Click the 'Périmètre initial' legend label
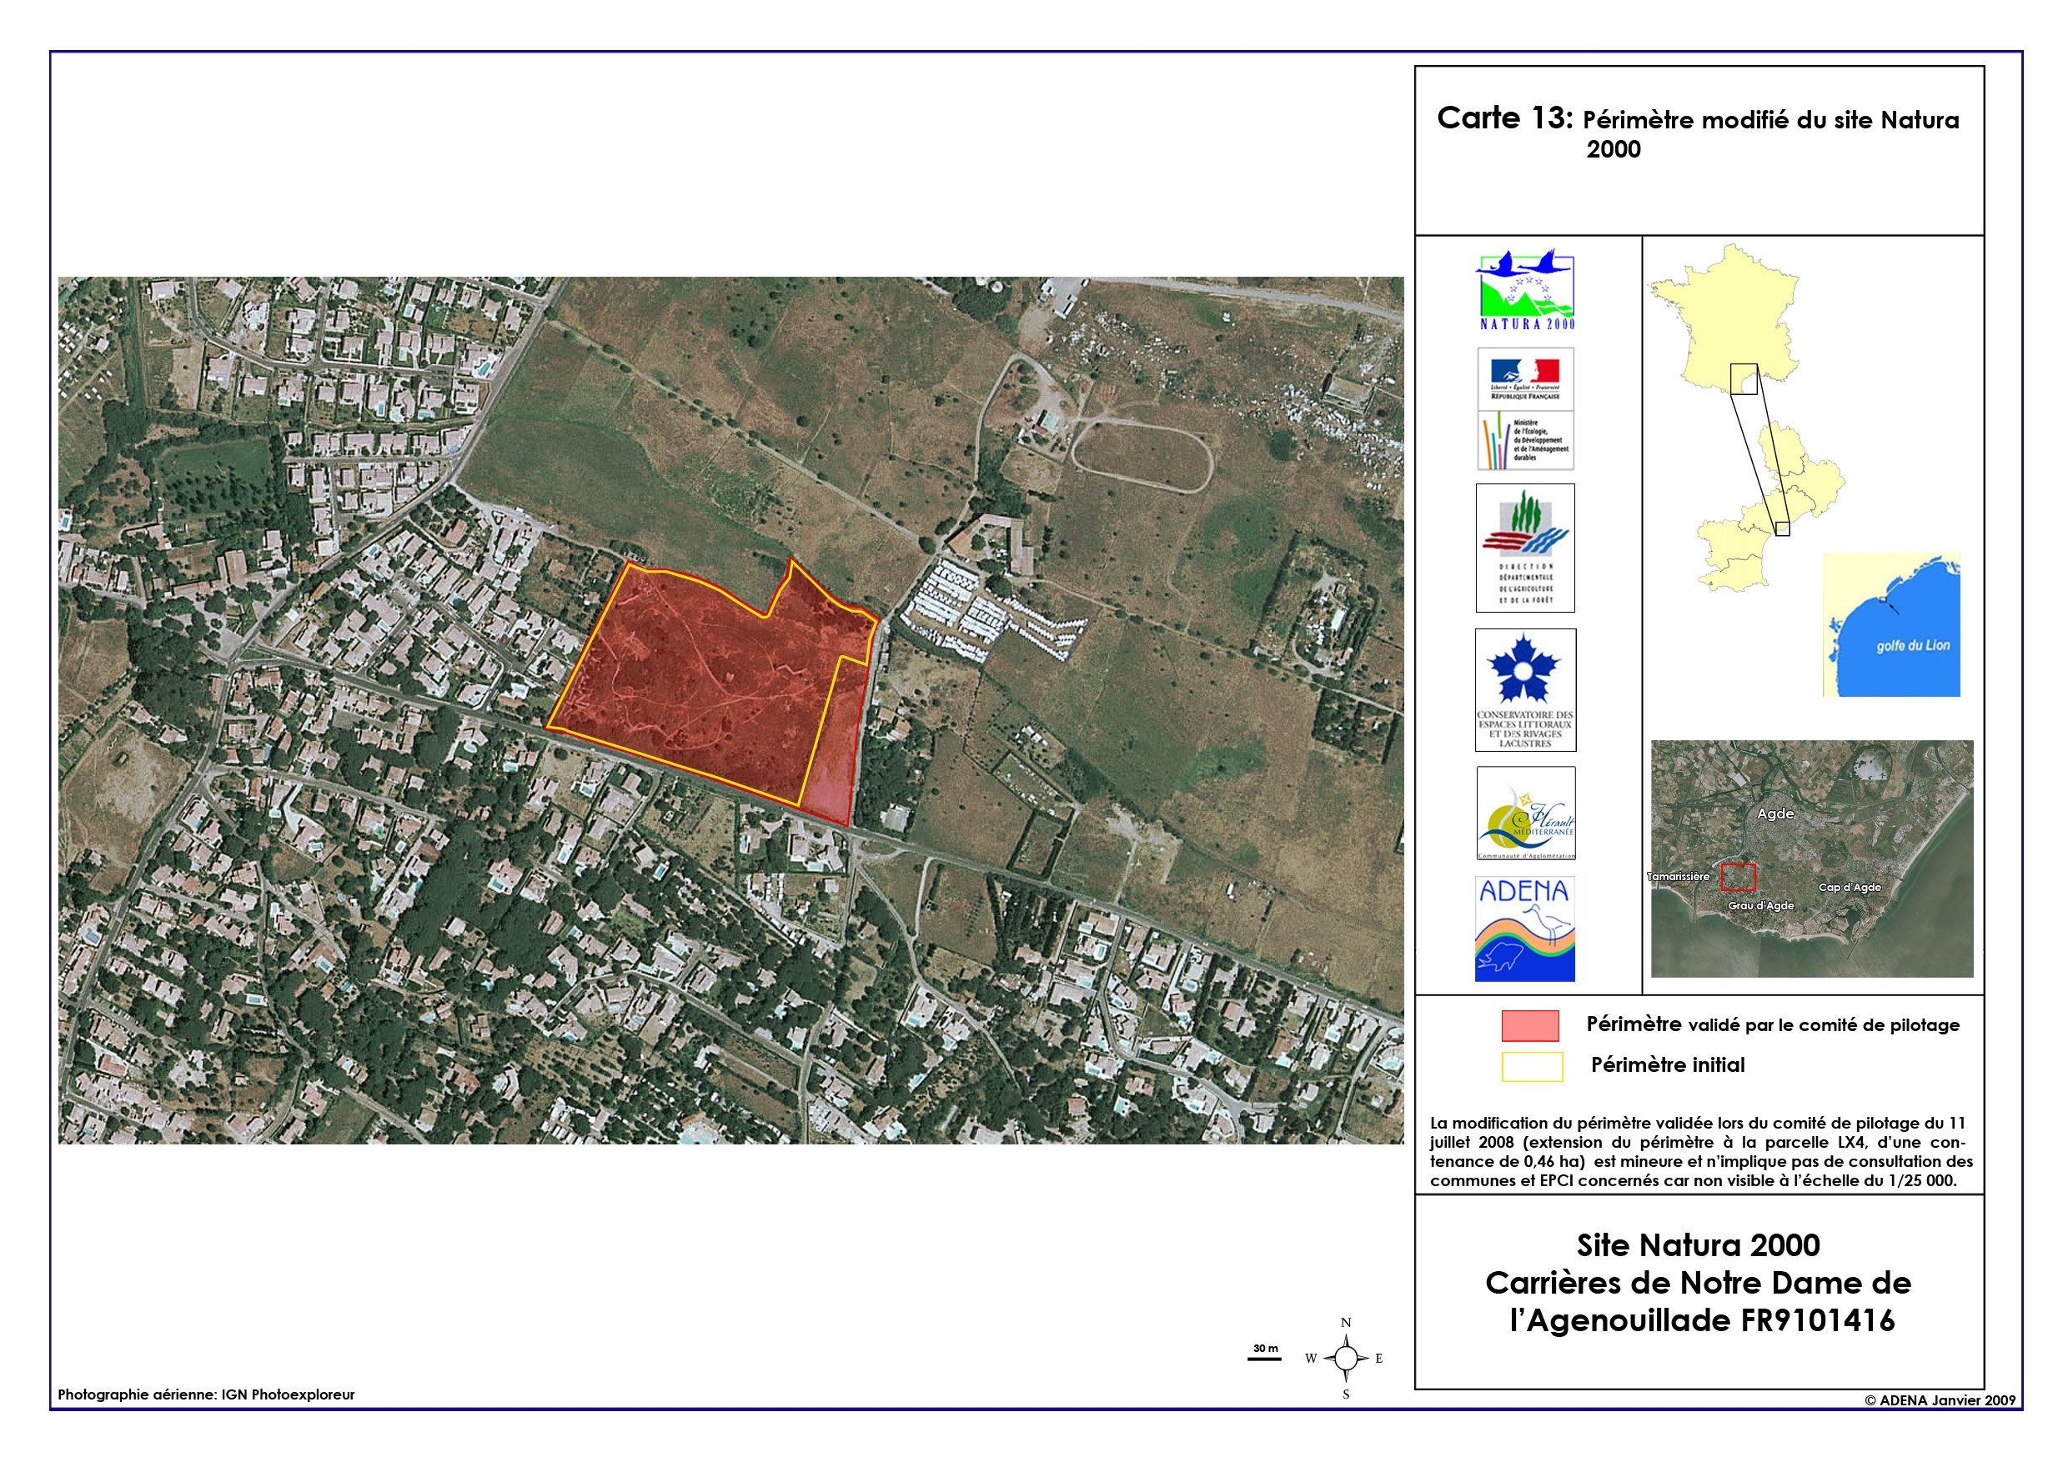The height and width of the screenshot is (1462, 2063). coord(1668,1065)
